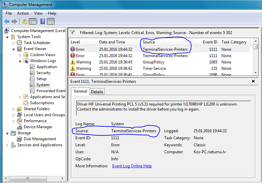Click the filter funnel icon
This screenshot has width=262, height=183.
pos(72,33)
